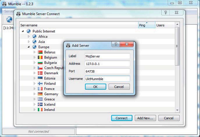
Task: Close the Mumble Server Connect dialog
Action: click(x=176, y=12)
